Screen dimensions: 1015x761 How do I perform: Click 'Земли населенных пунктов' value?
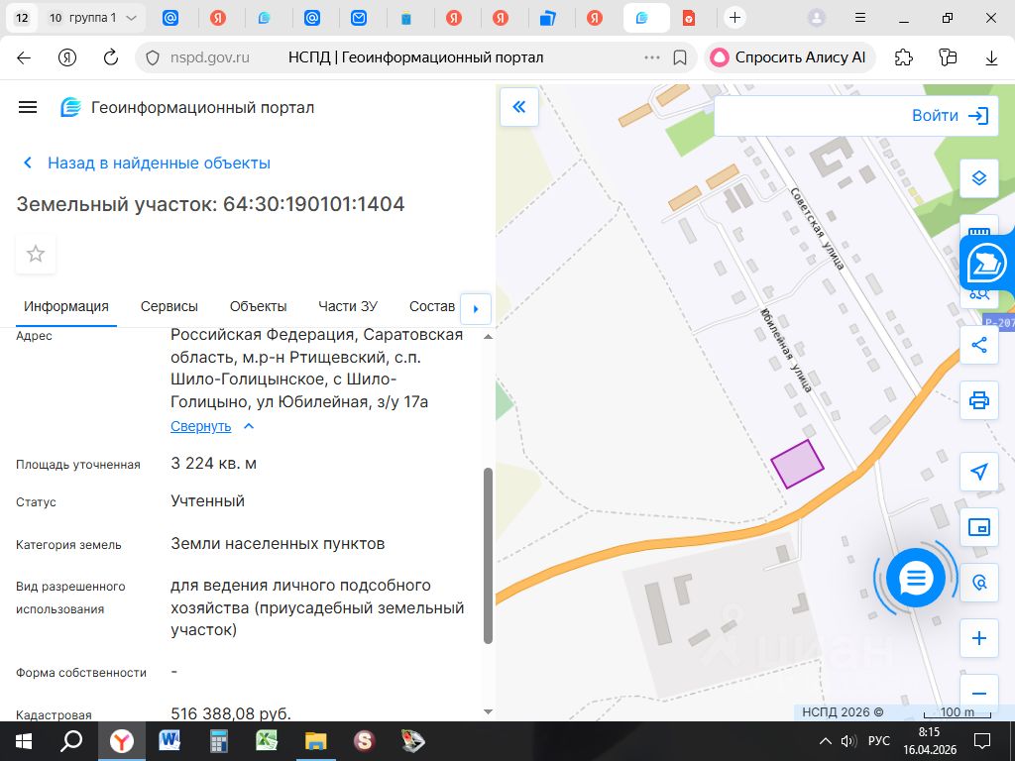278,544
